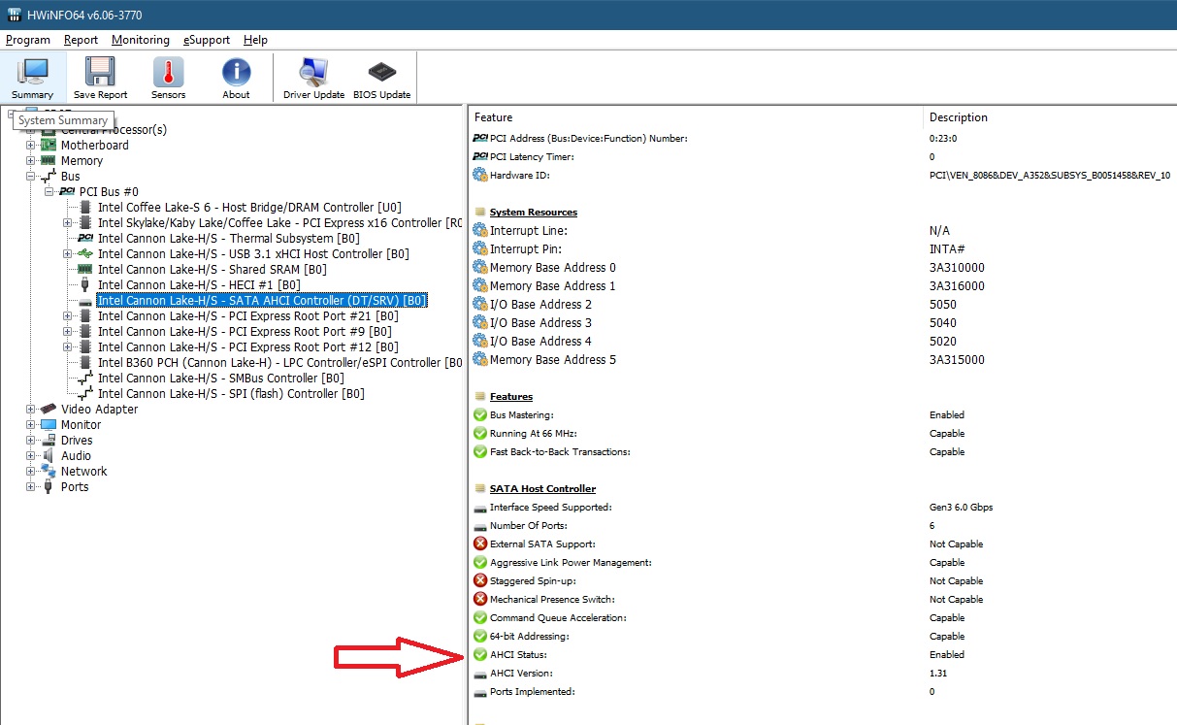Click the USB 3.1 xHCI controller icon
The height and width of the screenshot is (725, 1177).
(85, 253)
